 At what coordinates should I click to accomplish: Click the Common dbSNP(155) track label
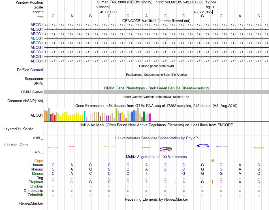(x=25, y=101)
